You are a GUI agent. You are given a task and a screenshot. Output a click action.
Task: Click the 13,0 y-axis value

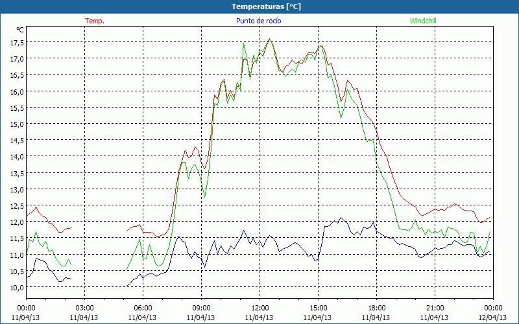(x=17, y=190)
